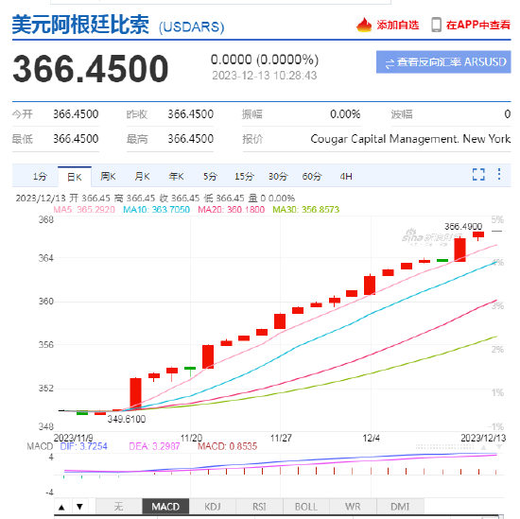This screenshot has width=520, height=519.
Task: Select the KDJ indicator
Action: coord(213,507)
